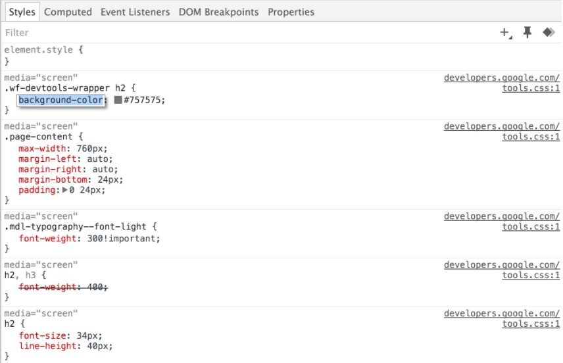563x363 pixels.
Task: Open tools.css:1 link beside h2, h3 rule
Action: pyautogui.click(x=531, y=275)
